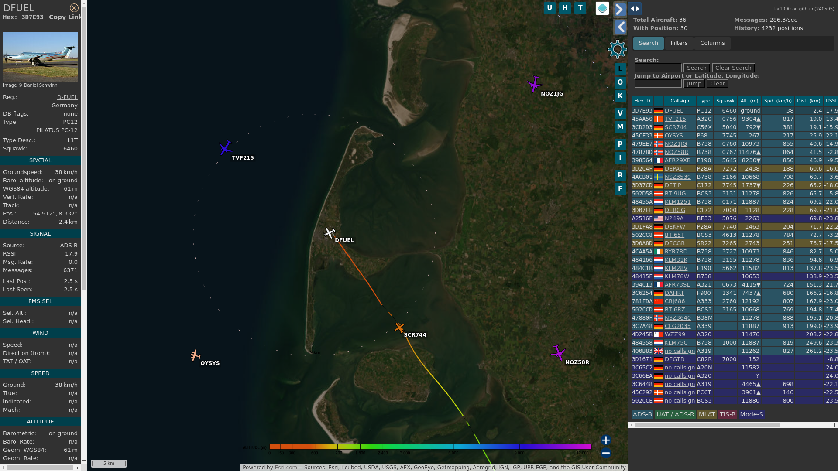Sort table by Dist. (km) column
838x471 pixels.
tap(808, 101)
